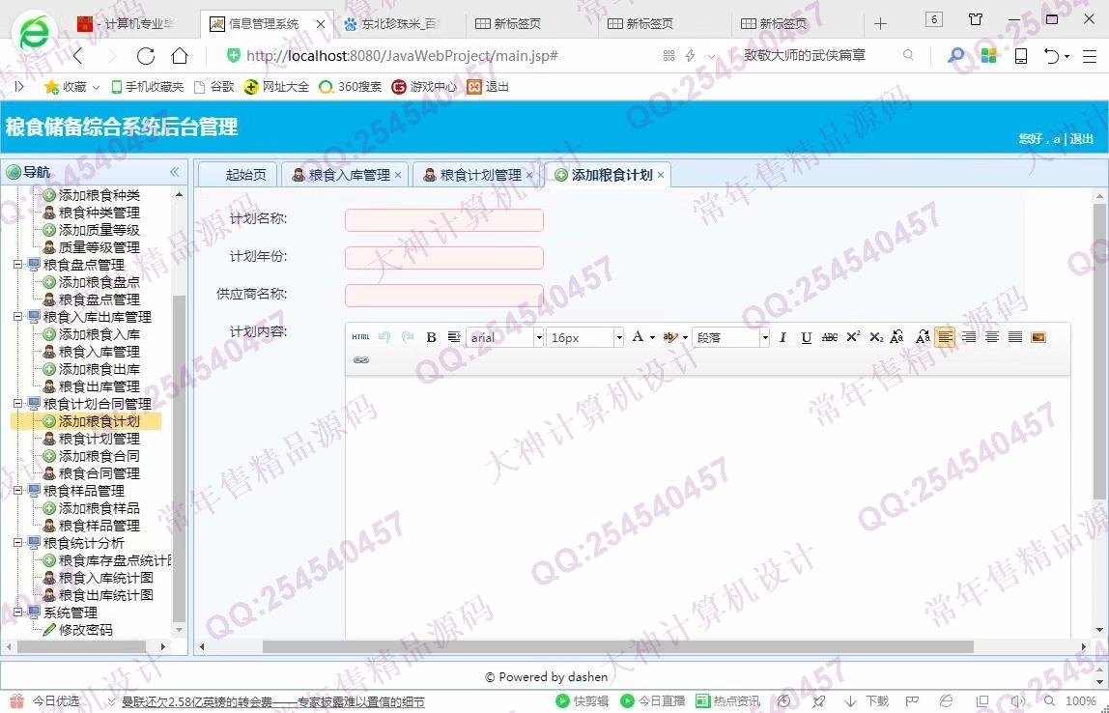Center align text in editor
1109x713 pixels.
tap(991, 337)
